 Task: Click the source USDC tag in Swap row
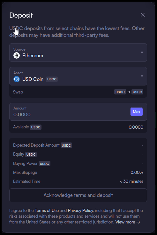tap(120, 92)
